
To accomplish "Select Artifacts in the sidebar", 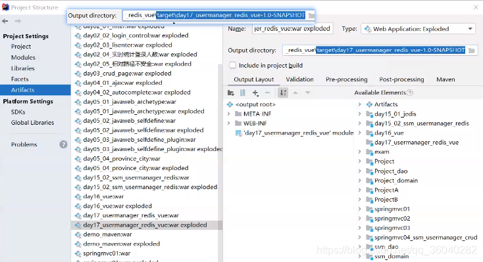I will coord(35,90).
